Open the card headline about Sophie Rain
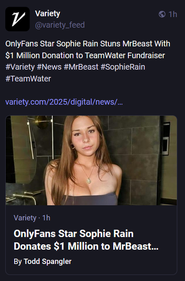 (86, 240)
